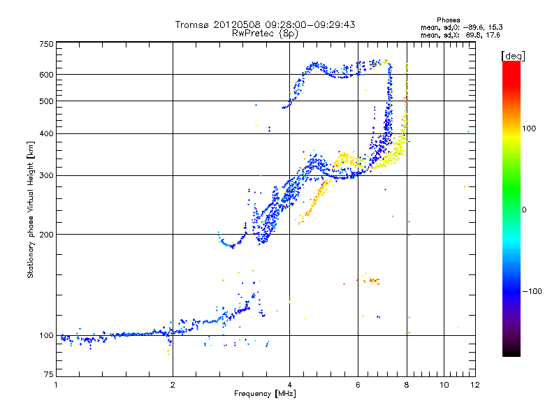
Task: Select the 'Phases' header text
Action: click(448, 20)
